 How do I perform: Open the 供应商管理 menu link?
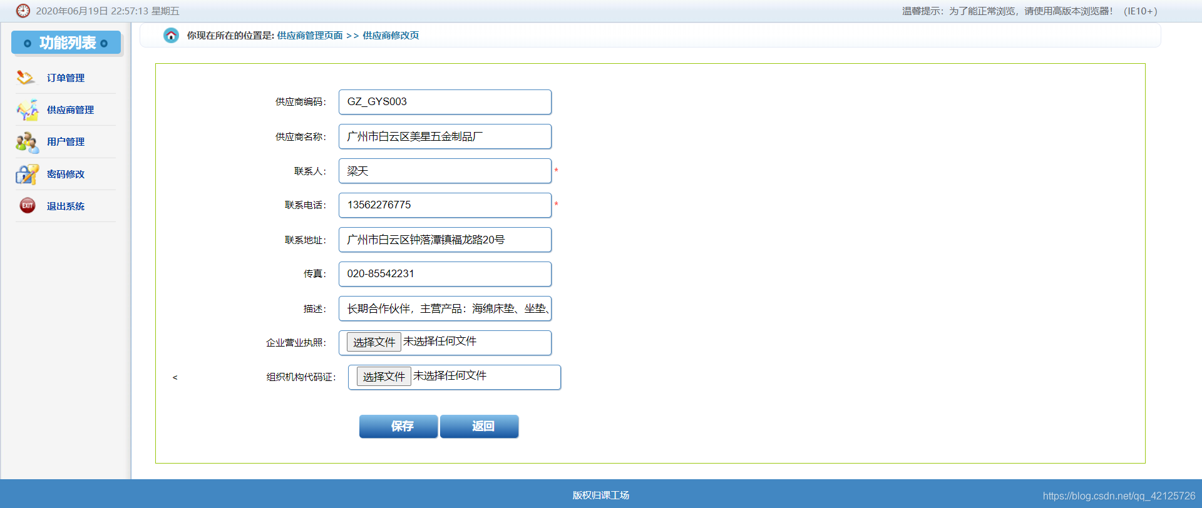click(x=70, y=110)
